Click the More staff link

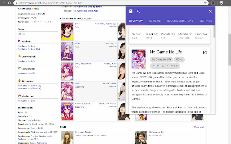tap(199, 127)
